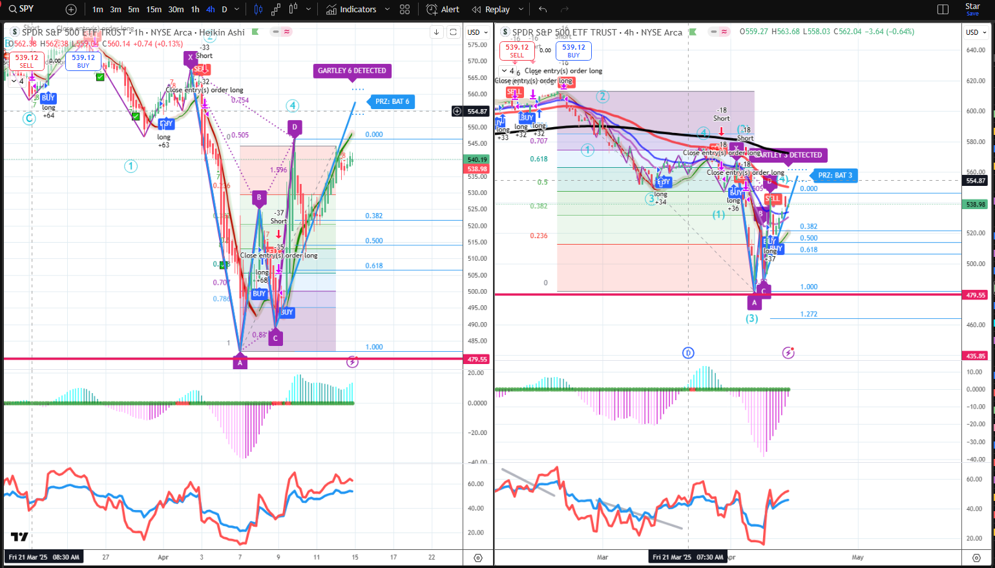Image resolution: width=995 pixels, height=568 pixels.
Task: Open the Indicators dialog
Action: point(351,9)
